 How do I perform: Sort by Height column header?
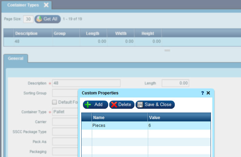(148, 33)
